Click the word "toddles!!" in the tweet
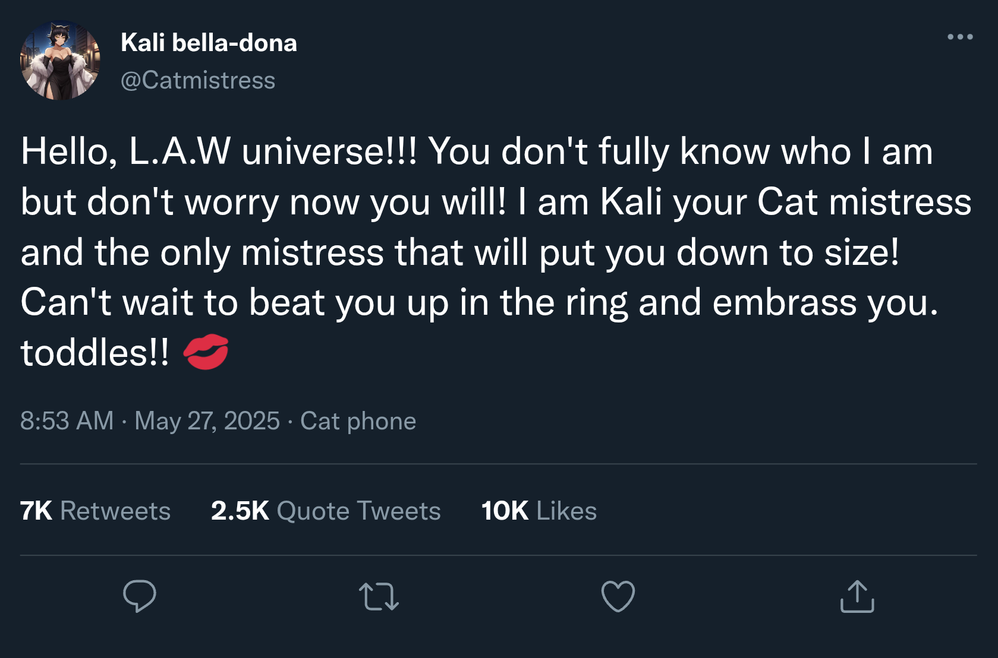This screenshot has width=998, height=658. coord(95,352)
